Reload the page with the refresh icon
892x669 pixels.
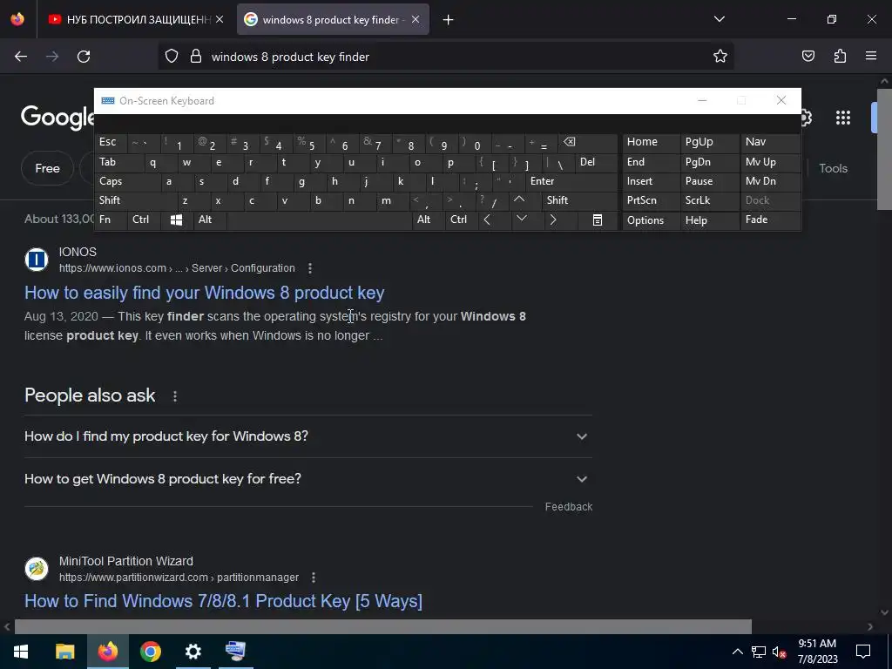[x=84, y=57]
